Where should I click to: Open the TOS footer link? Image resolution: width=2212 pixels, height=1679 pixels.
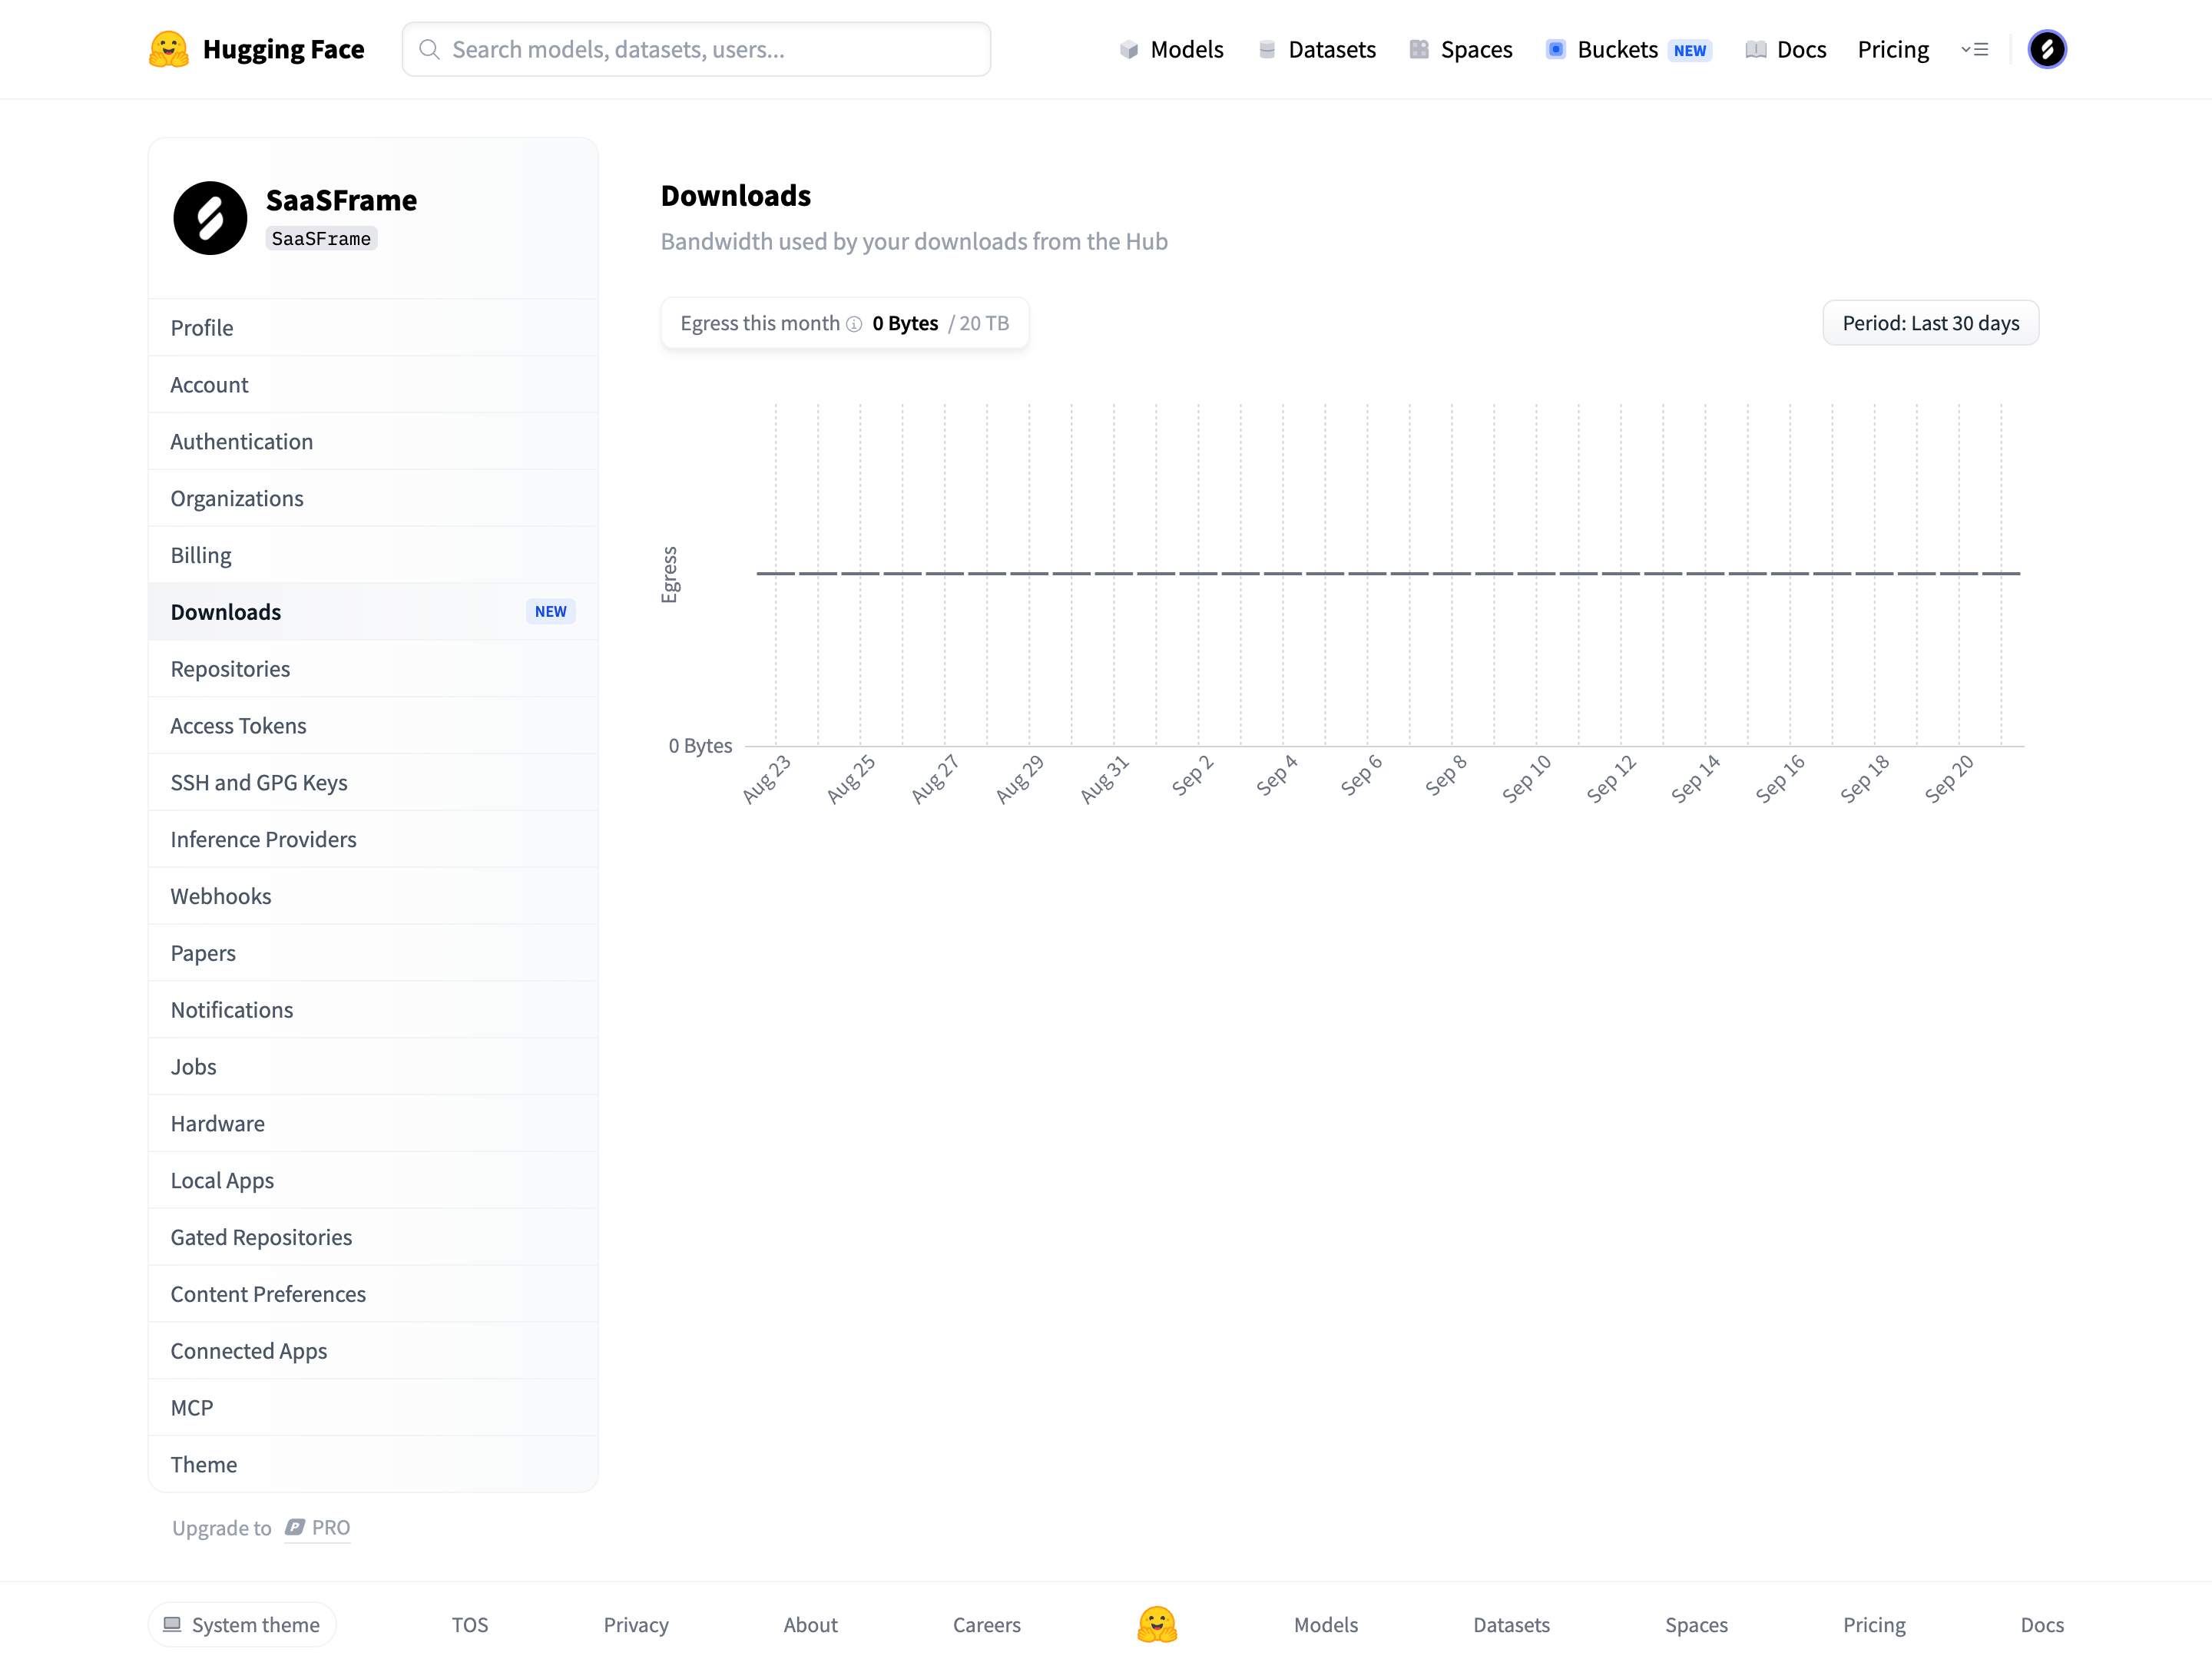(470, 1625)
